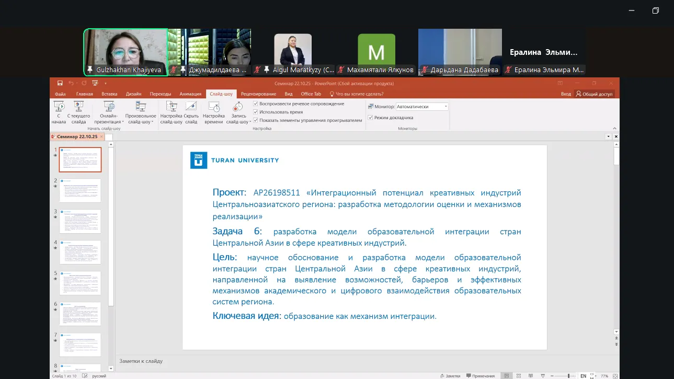The height and width of the screenshot is (379, 674).
Task: Click Общий доступ share button
Action: (x=594, y=94)
